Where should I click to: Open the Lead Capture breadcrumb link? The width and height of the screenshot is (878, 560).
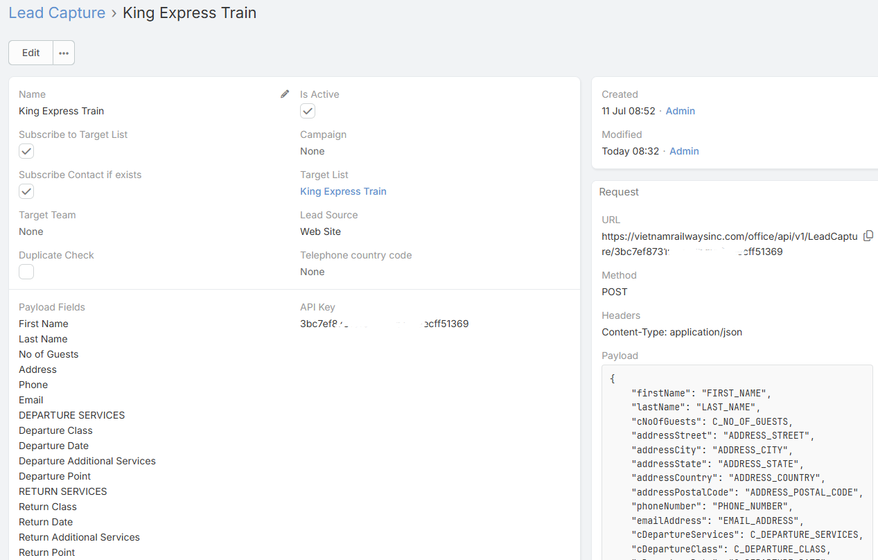pos(57,13)
